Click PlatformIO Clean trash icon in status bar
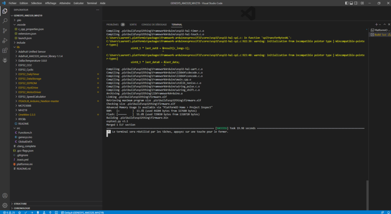Viewport: 391px width, 214px height. coord(38,212)
